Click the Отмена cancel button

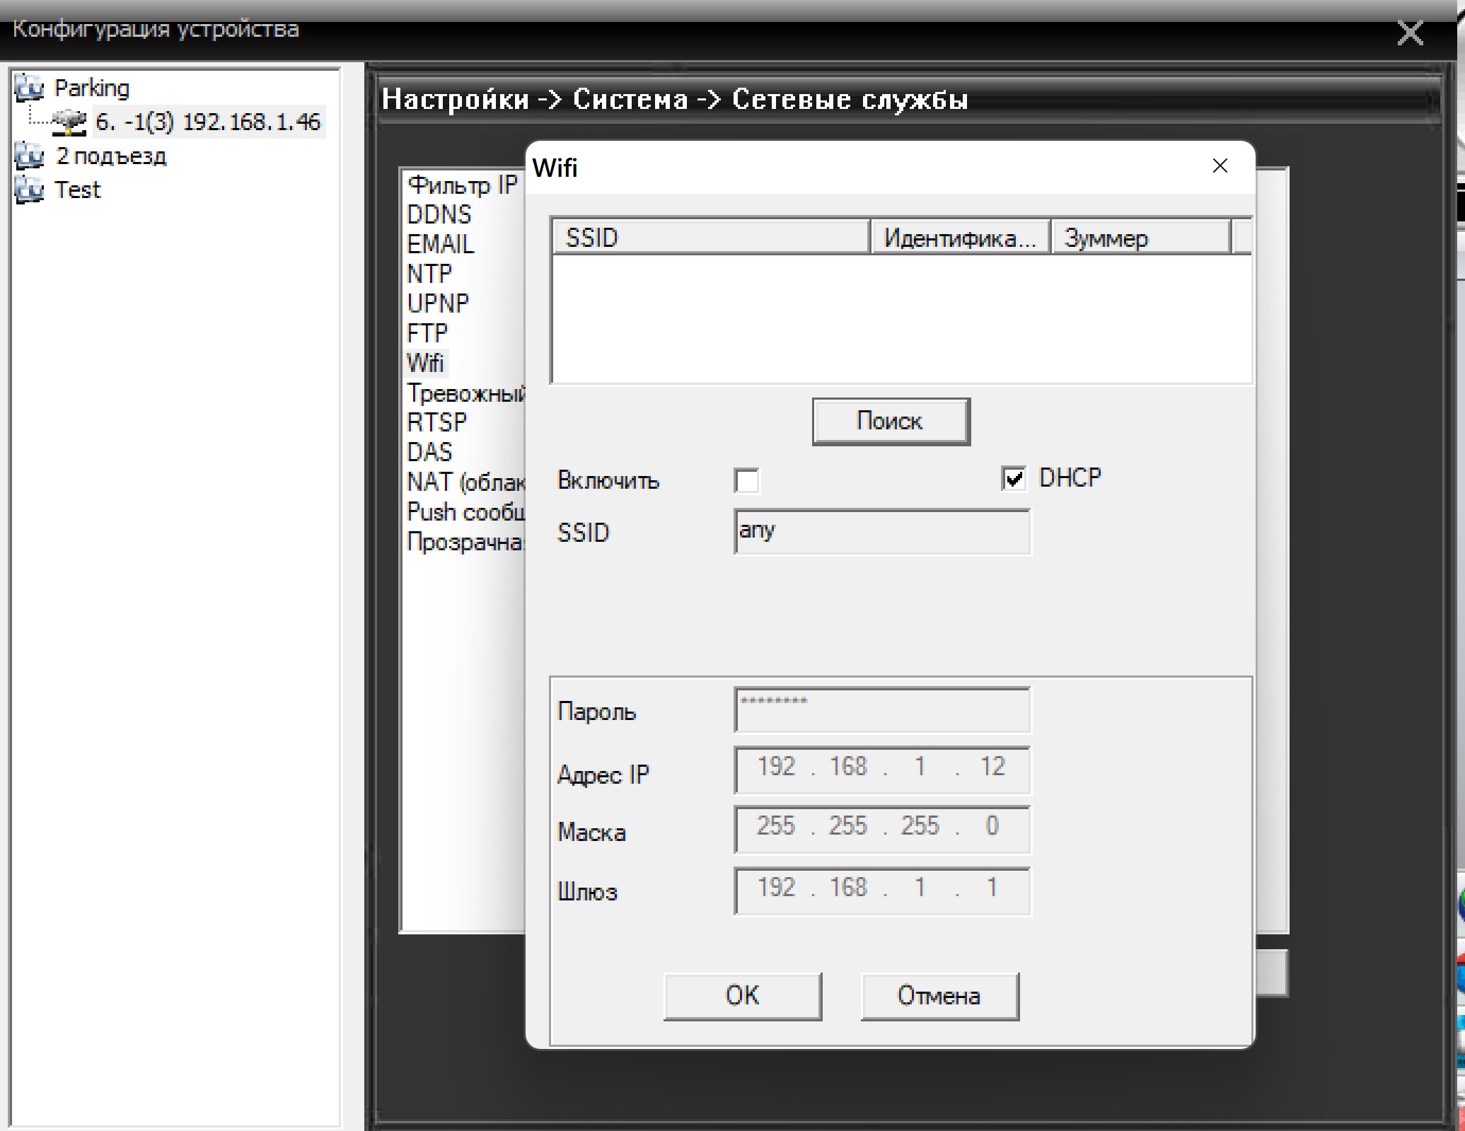pos(939,996)
